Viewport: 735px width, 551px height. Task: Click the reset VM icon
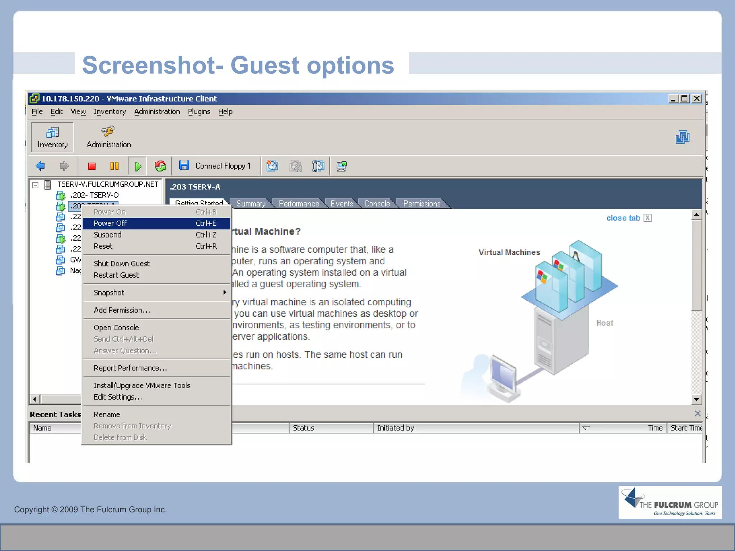click(160, 166)
